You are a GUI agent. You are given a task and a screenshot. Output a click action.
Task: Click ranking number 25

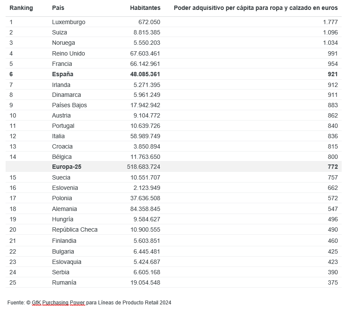(x=12, y=282)
